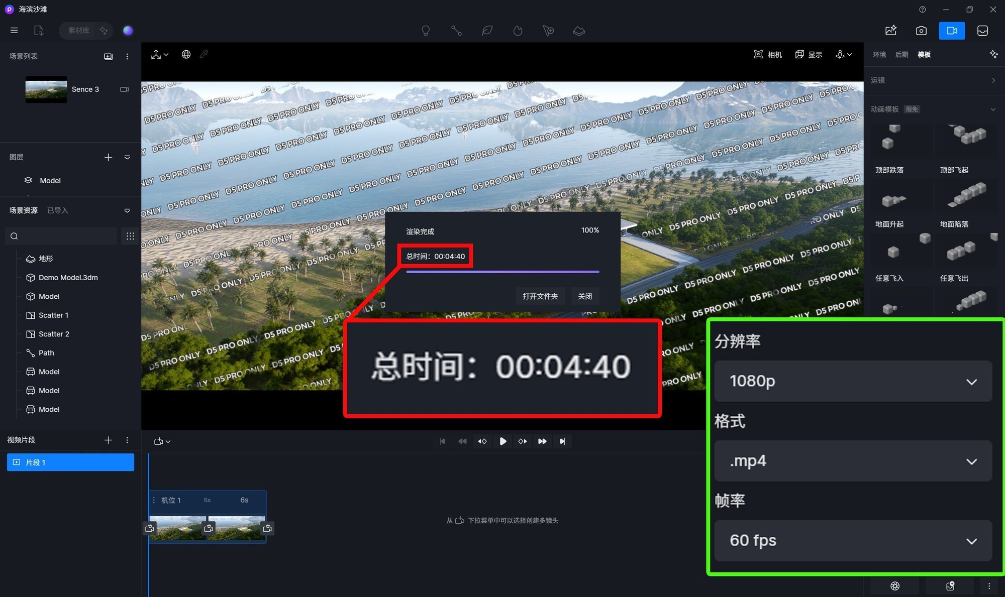Switch to photo render mode (camera icon)

(921, 30)
